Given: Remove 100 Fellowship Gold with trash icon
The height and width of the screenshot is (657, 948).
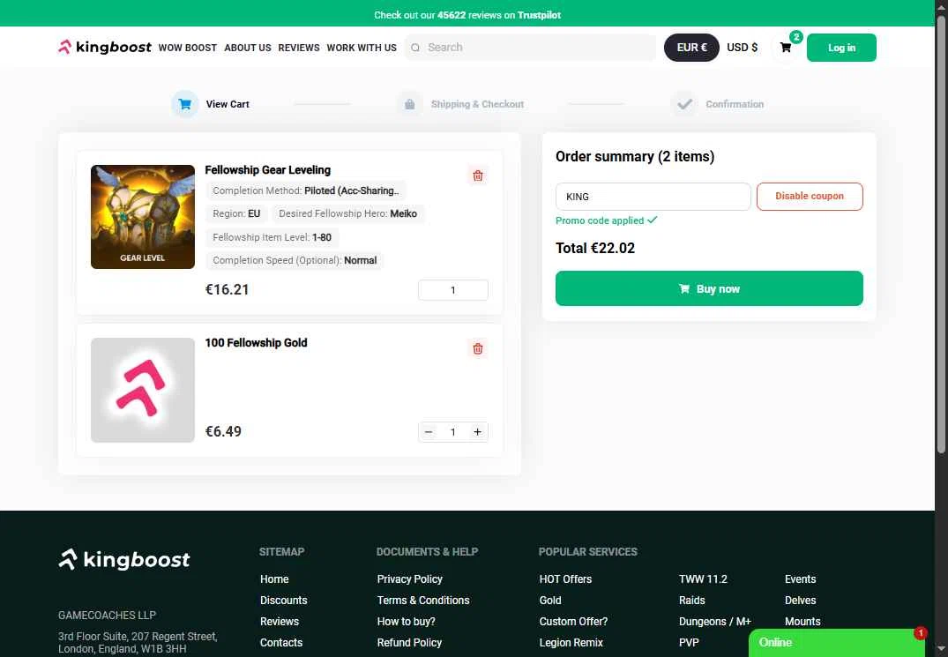Looking at the screenshot, I should (x=478, y=348).
